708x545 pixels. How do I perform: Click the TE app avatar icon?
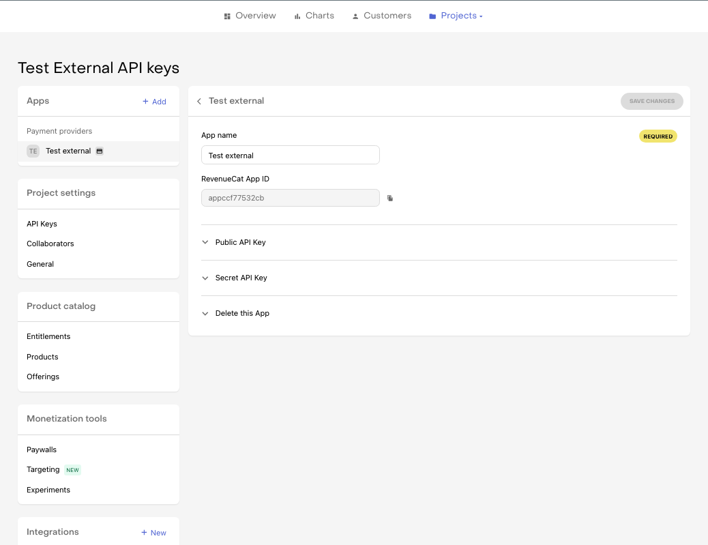coord(33,151)
